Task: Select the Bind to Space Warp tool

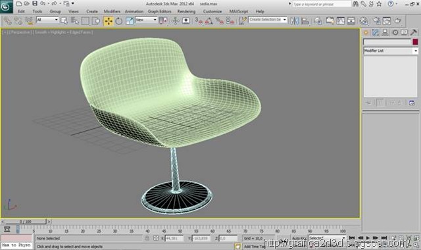Action: point(29,20)
